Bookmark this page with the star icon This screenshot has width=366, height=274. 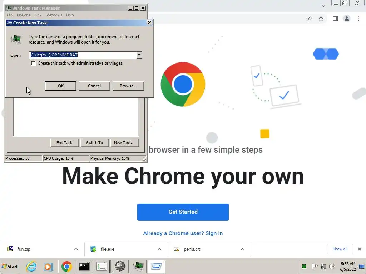click(321, 19)
